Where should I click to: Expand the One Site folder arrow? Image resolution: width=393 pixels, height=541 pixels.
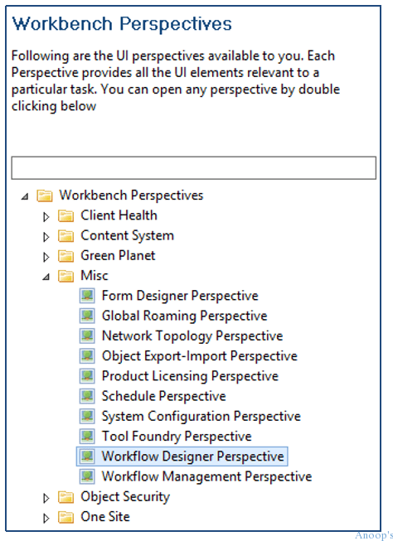[x=46, y=518]
